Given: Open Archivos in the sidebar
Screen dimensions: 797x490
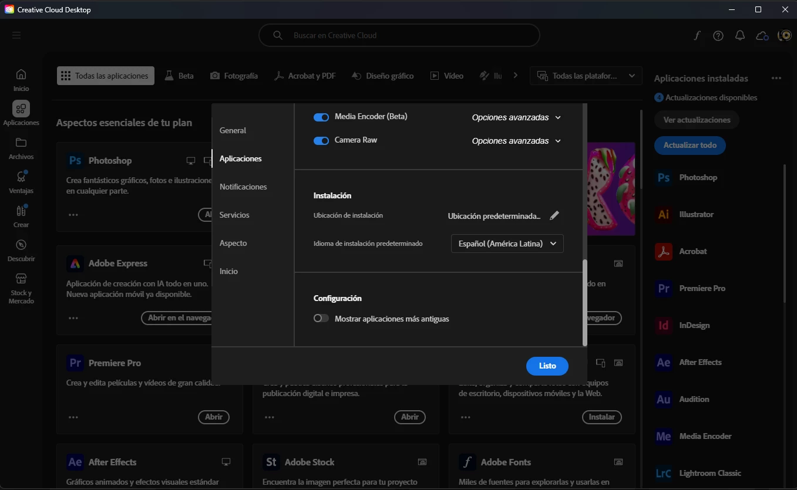Looking at the screenshot, I should pyautogui.click(x=21, y=148).
